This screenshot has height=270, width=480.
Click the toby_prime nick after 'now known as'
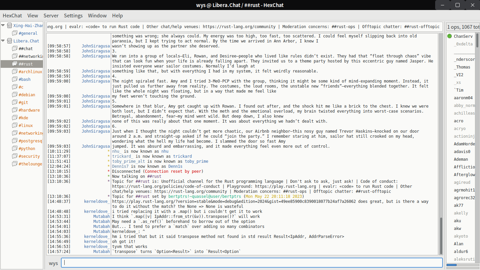click(196, 161)
